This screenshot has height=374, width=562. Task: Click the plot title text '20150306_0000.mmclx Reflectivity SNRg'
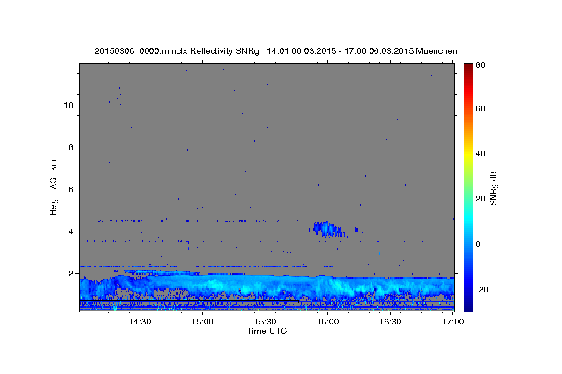click(x=177, y=51)
